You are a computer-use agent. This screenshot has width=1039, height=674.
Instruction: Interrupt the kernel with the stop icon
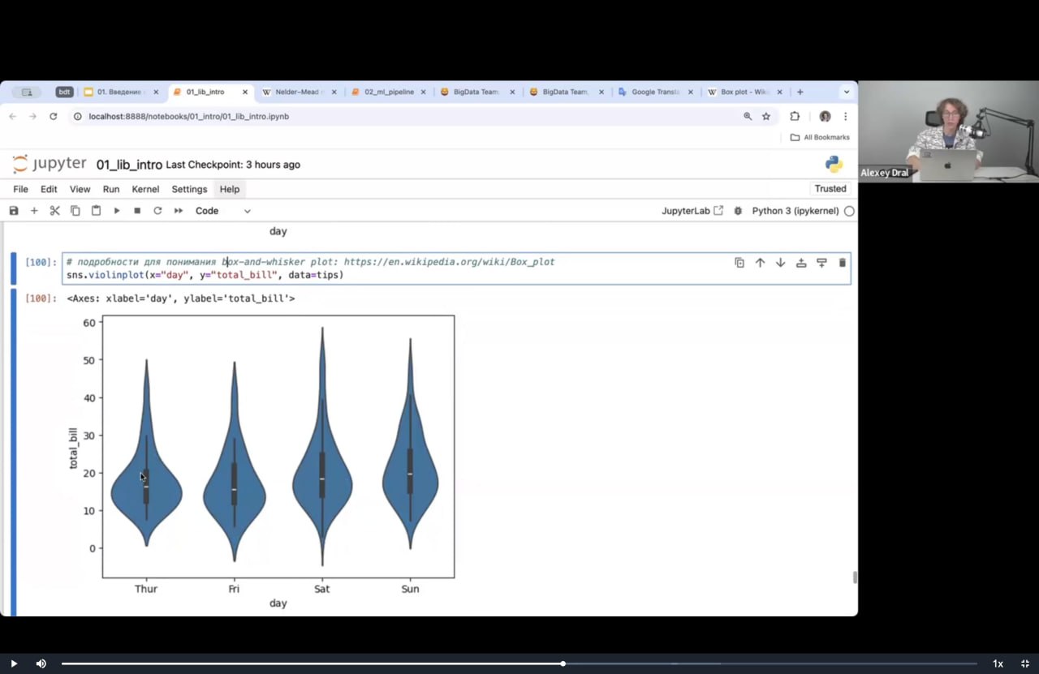pos(137,211)
